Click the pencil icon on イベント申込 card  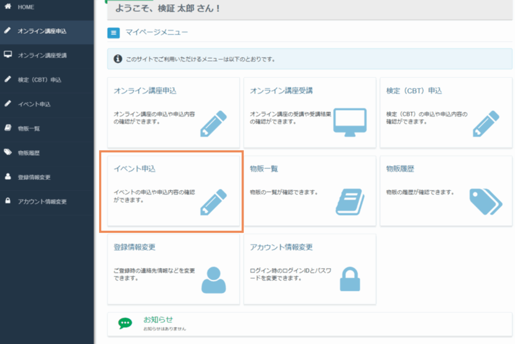[214, 202]
